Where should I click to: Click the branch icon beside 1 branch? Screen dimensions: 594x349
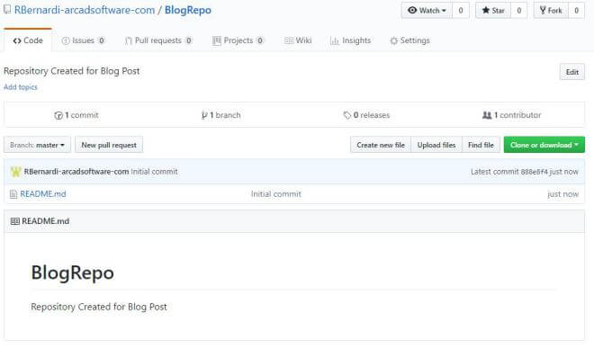coord(204,115)
